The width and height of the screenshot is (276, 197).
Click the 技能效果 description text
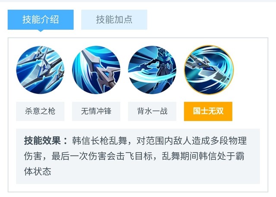[x=135, y=156]
